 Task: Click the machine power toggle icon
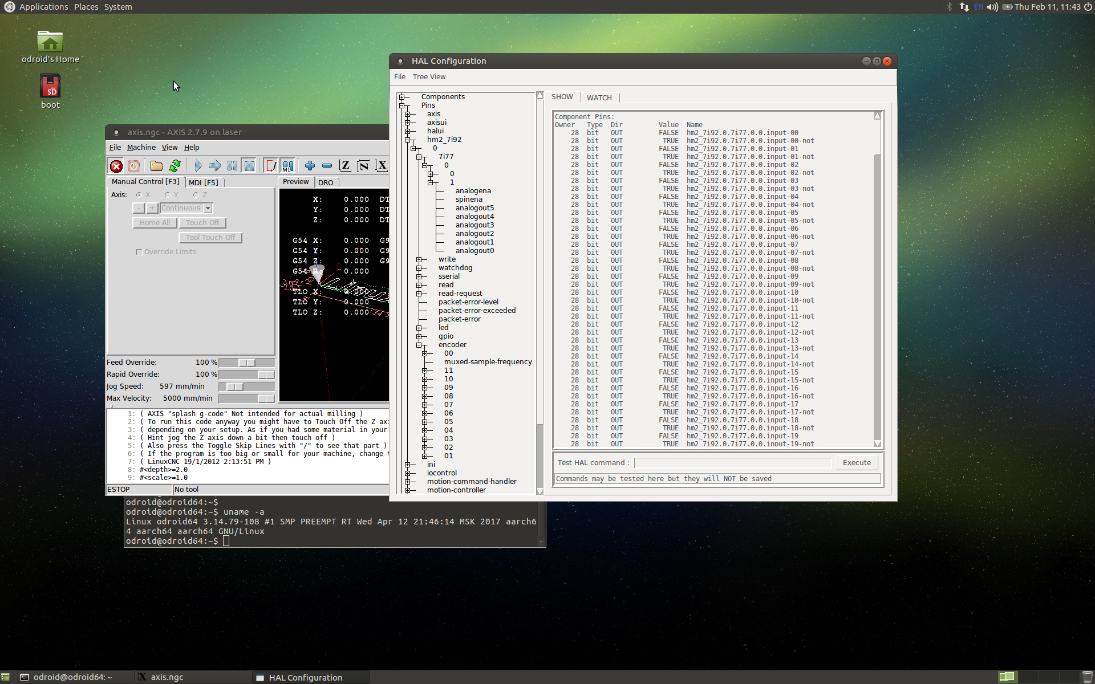pyautogui.click(x=133, y=166)
